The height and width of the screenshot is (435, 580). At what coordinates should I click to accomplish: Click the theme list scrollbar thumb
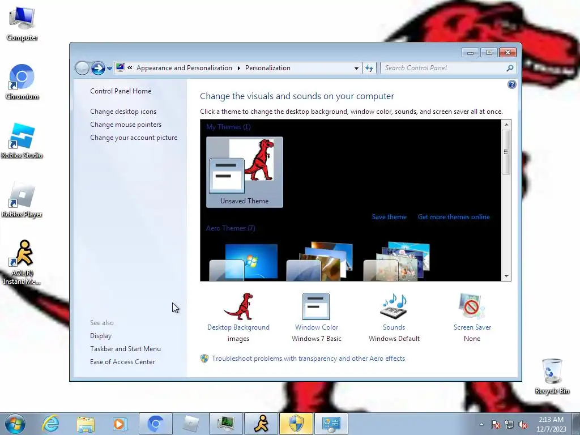[x=506, y=152]
